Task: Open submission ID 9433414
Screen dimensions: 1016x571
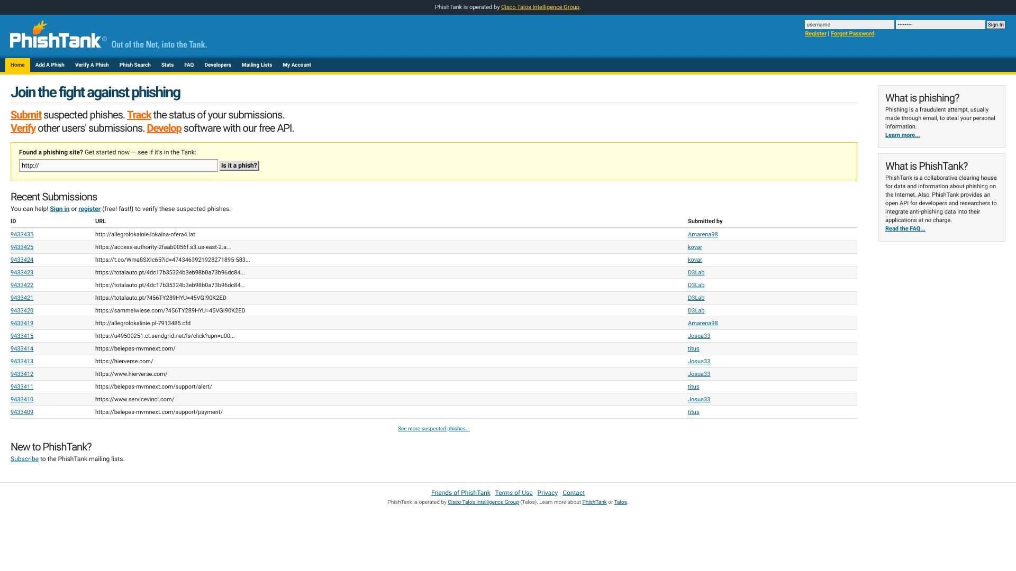Action: pos(22,349)
